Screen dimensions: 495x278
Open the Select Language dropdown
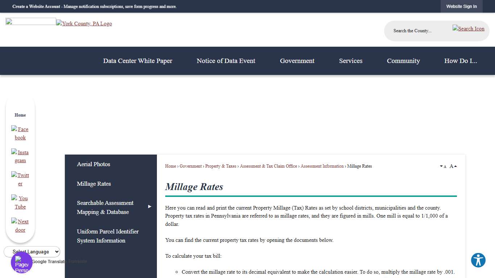(x=32, y=252)
